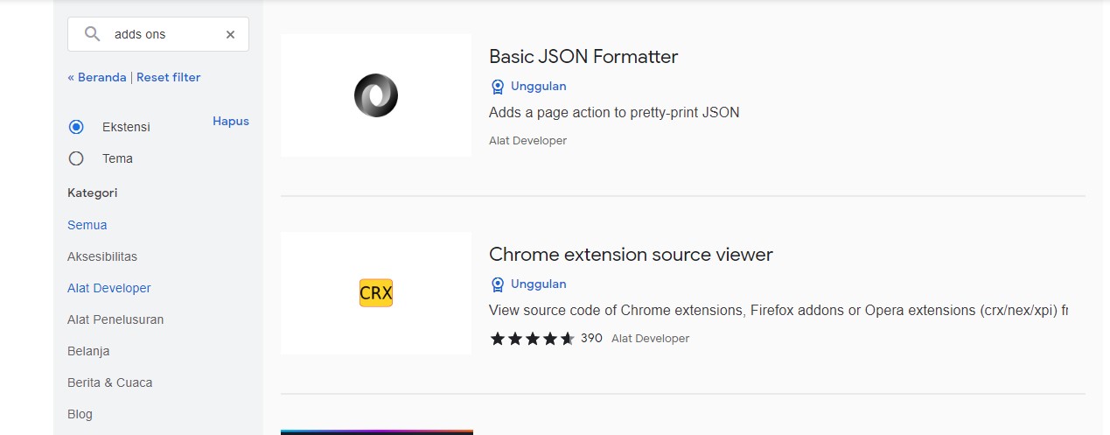Click Alat Developer tag beside 390 rating
This screenshot has height=435, width=1110.
point(651,339)
